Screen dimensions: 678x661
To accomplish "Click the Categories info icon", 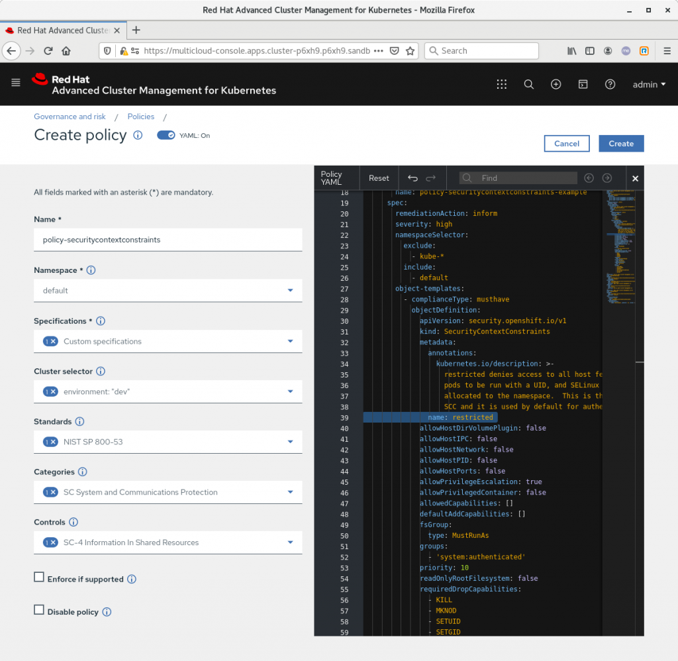I will point(83,472).
